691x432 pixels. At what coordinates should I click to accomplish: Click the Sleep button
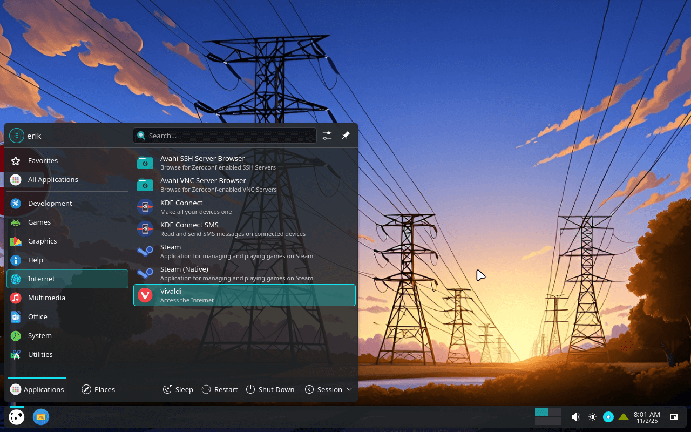(178, 389)
